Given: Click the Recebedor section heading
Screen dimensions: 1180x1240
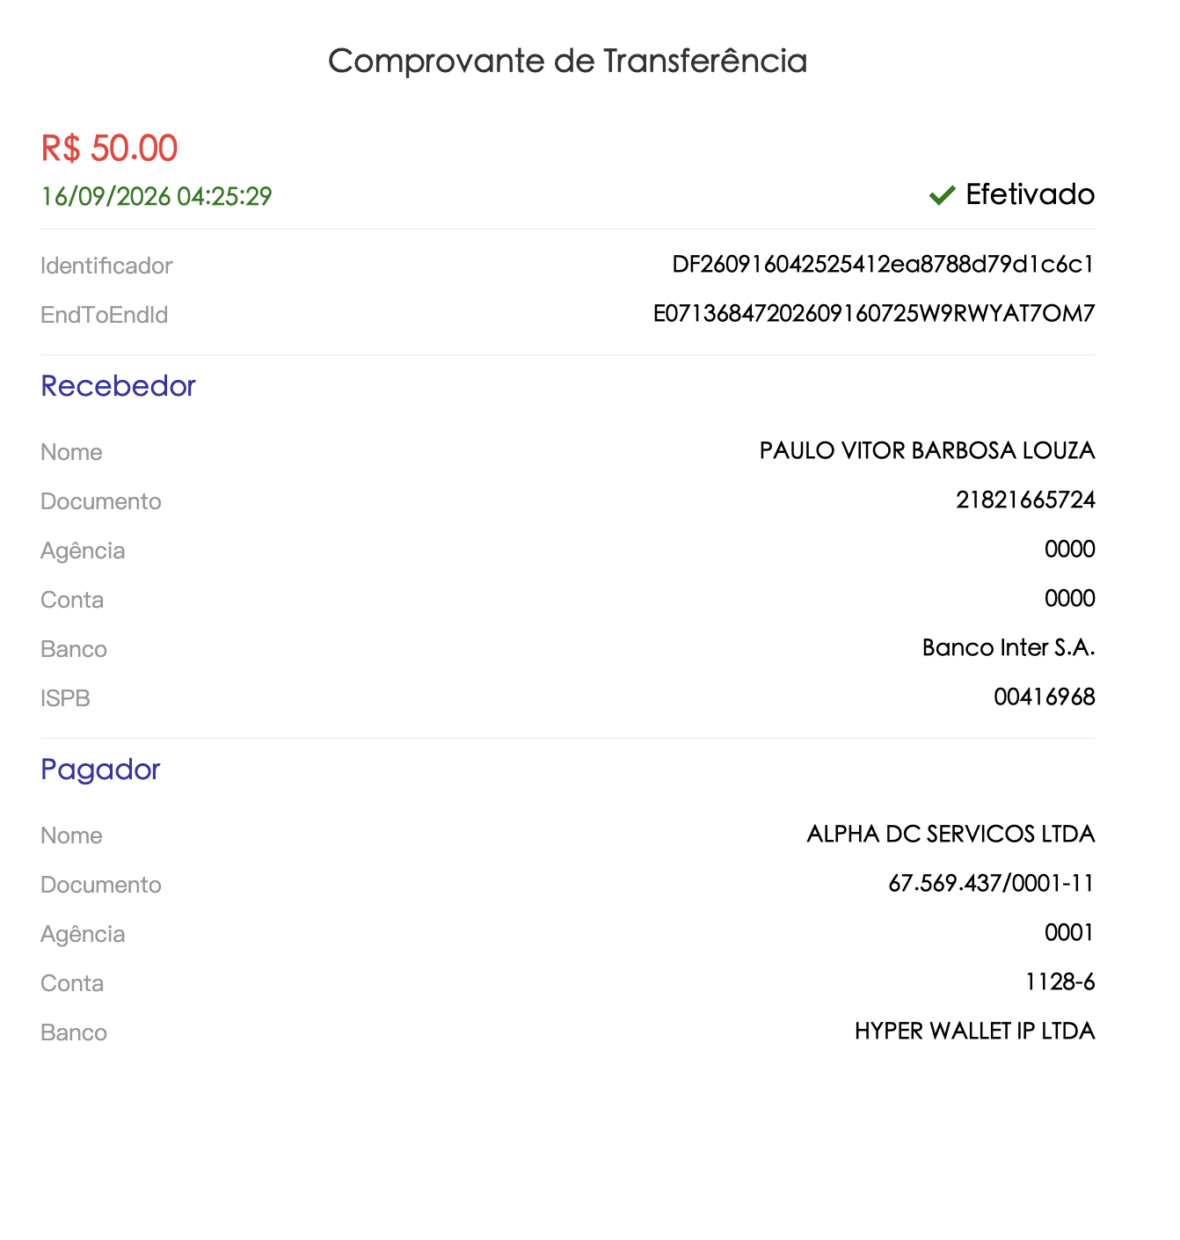Looking at the screenshot, I should (118, 385).
